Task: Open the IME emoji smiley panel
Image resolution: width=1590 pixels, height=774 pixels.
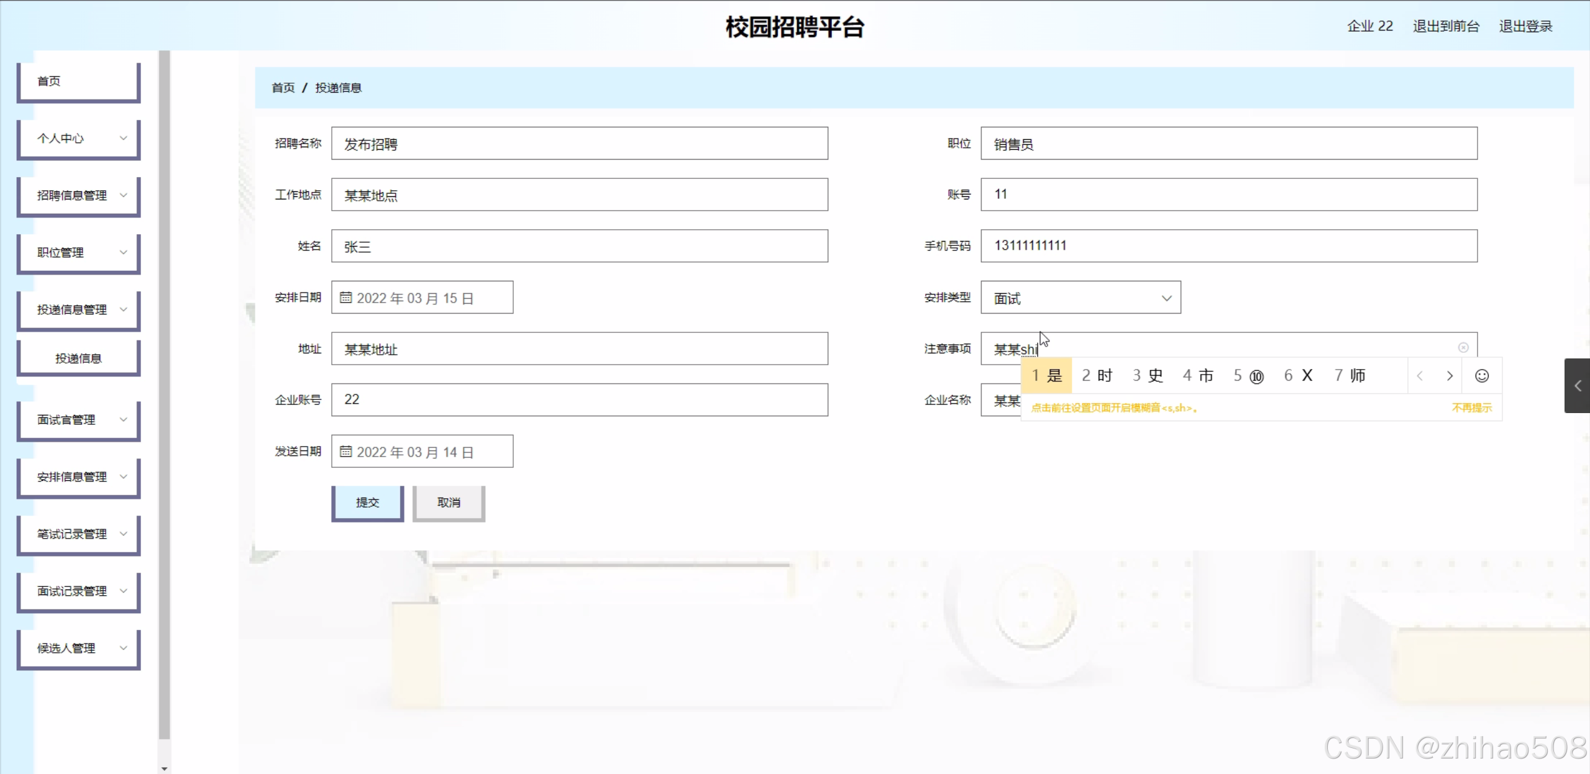Action: [x=1482, y=376]
